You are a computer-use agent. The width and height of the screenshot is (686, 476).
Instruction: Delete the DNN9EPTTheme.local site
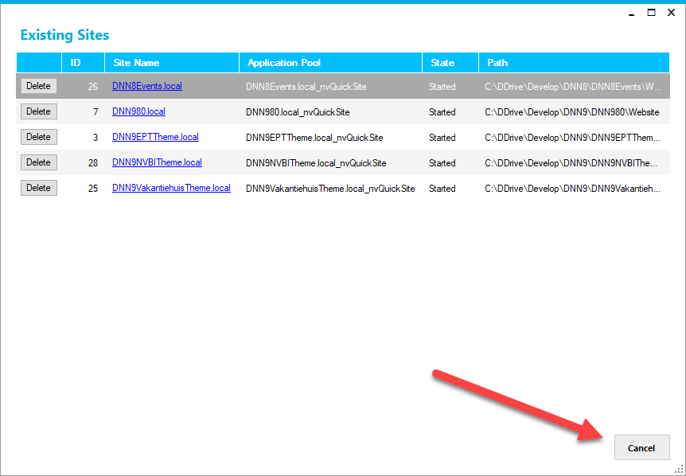point(38,137)
